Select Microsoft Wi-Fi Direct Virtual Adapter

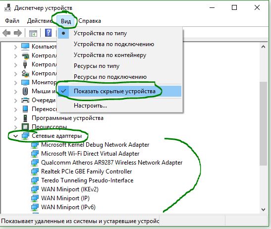pos(90,154)
